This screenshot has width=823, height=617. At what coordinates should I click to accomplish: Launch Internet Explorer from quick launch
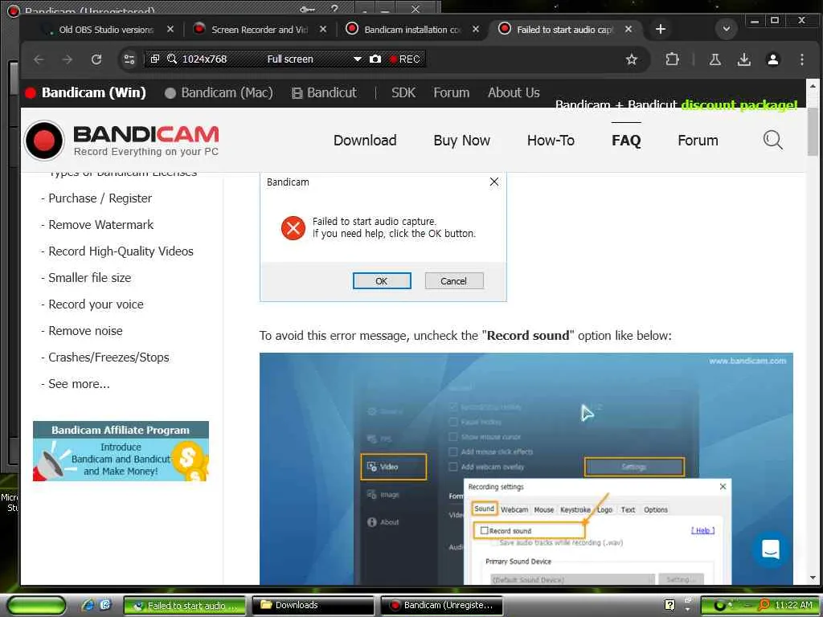pyautogui.click(x=88, y=605)
